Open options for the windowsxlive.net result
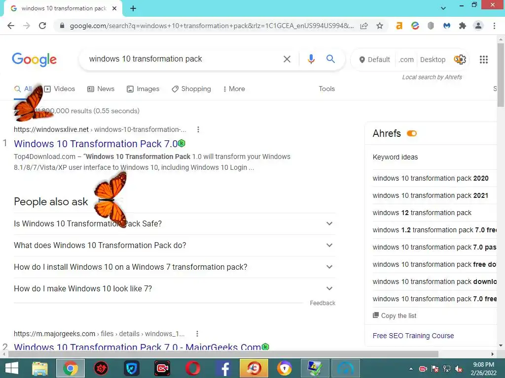The height and width of the screenshot is (378, 505). 198,129
